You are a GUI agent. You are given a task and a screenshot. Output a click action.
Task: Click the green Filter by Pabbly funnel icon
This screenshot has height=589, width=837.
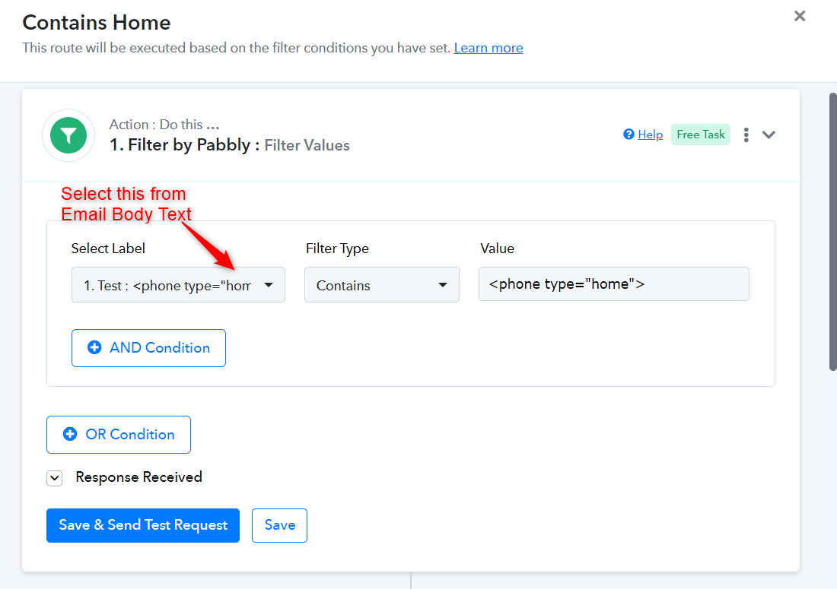pos(68,135)
